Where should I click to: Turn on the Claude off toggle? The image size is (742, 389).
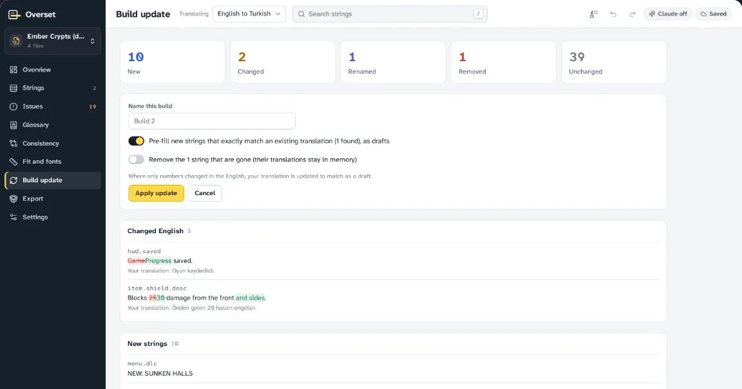coord(668,14)
